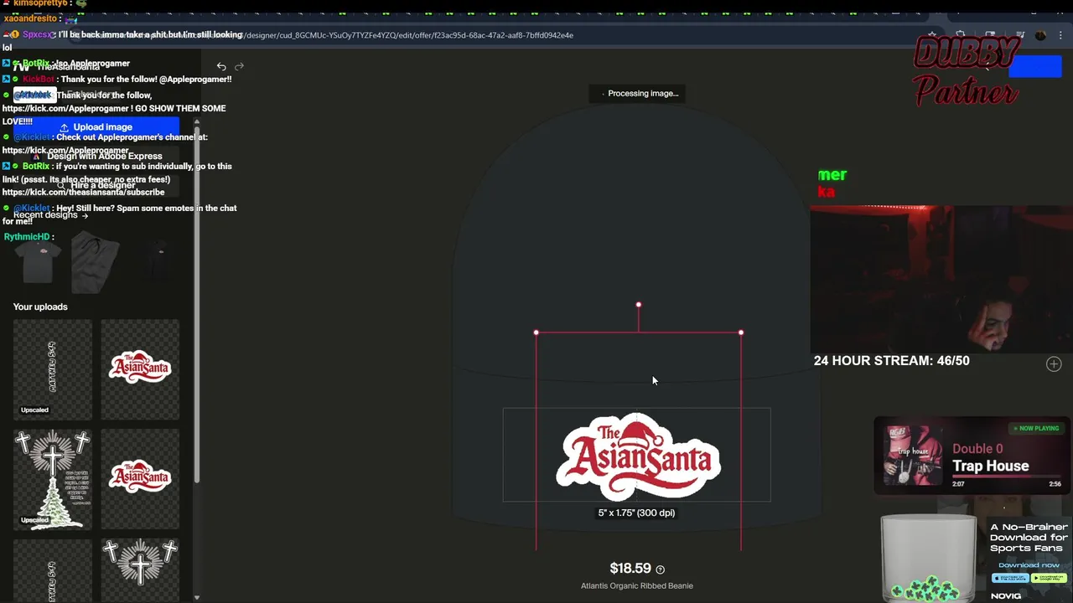
Task: Open the browser extensions puzzle icon
Action: tap(961, 35)
